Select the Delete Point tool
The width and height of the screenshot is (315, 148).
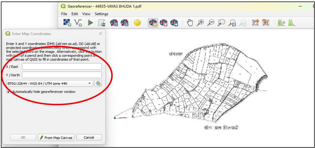[163, 23]
